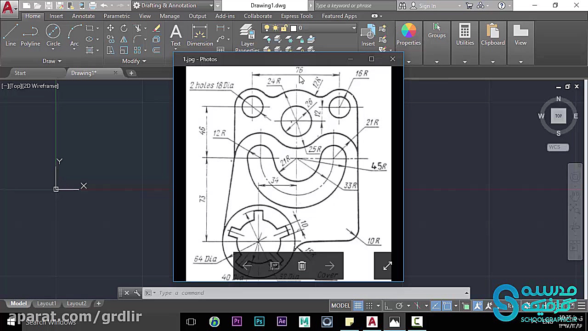Screen dimensions: 588x331
Task: Expand the photo to fullscreen in Photos
Action: pyautogui.click(x=387, y=266)
